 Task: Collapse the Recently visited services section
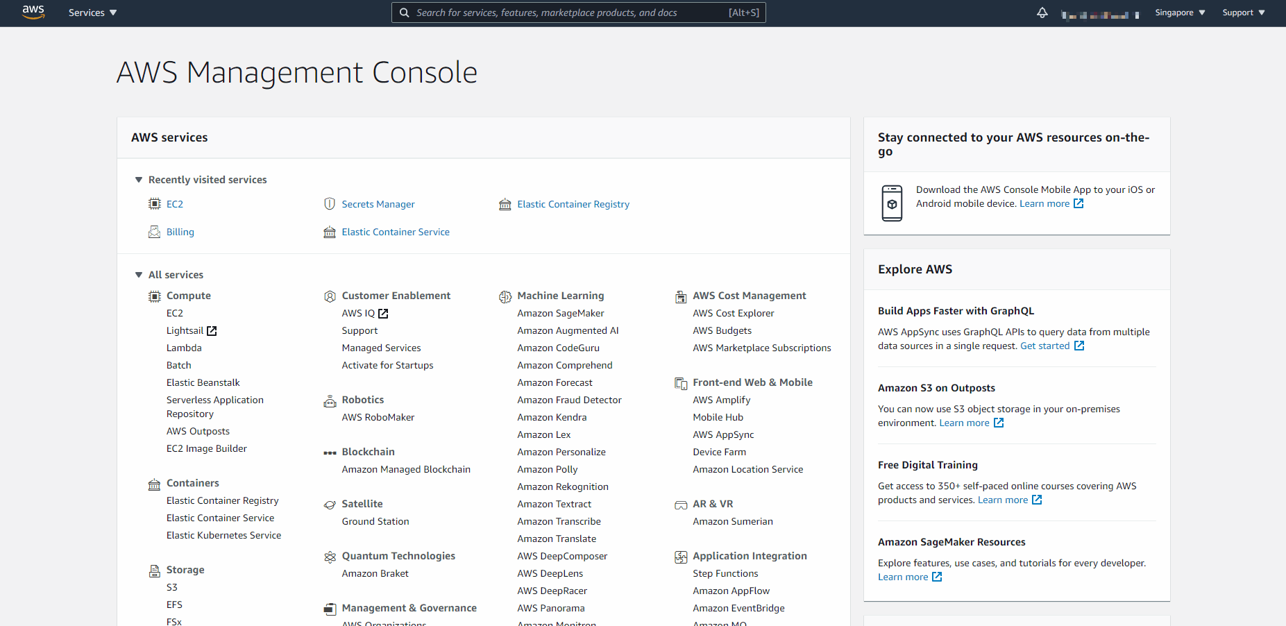pos(139,180)
